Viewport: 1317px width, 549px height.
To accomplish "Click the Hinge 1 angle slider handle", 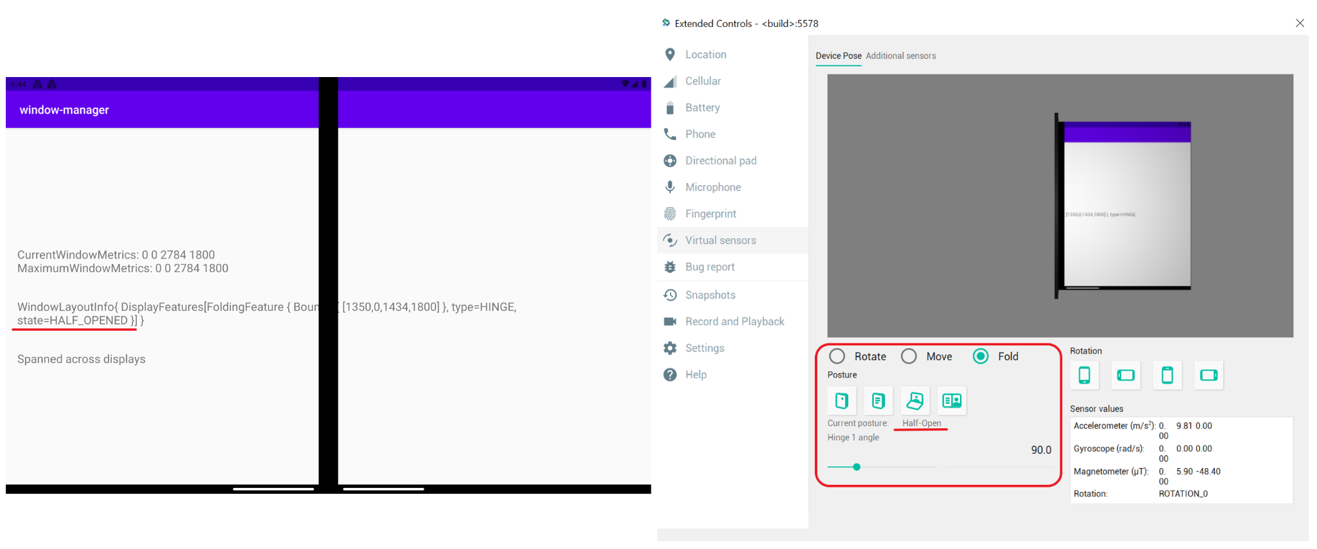I will point(857,467).
